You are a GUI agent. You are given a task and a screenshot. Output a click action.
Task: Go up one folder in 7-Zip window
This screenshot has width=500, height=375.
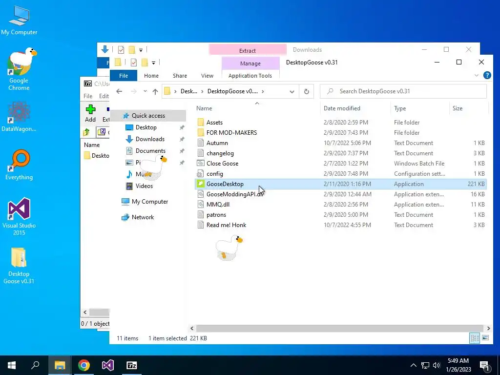pos(86,132)
